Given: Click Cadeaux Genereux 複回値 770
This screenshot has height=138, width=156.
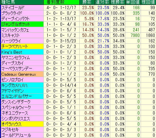Looking at the screenshot, I should click(151, 74).
